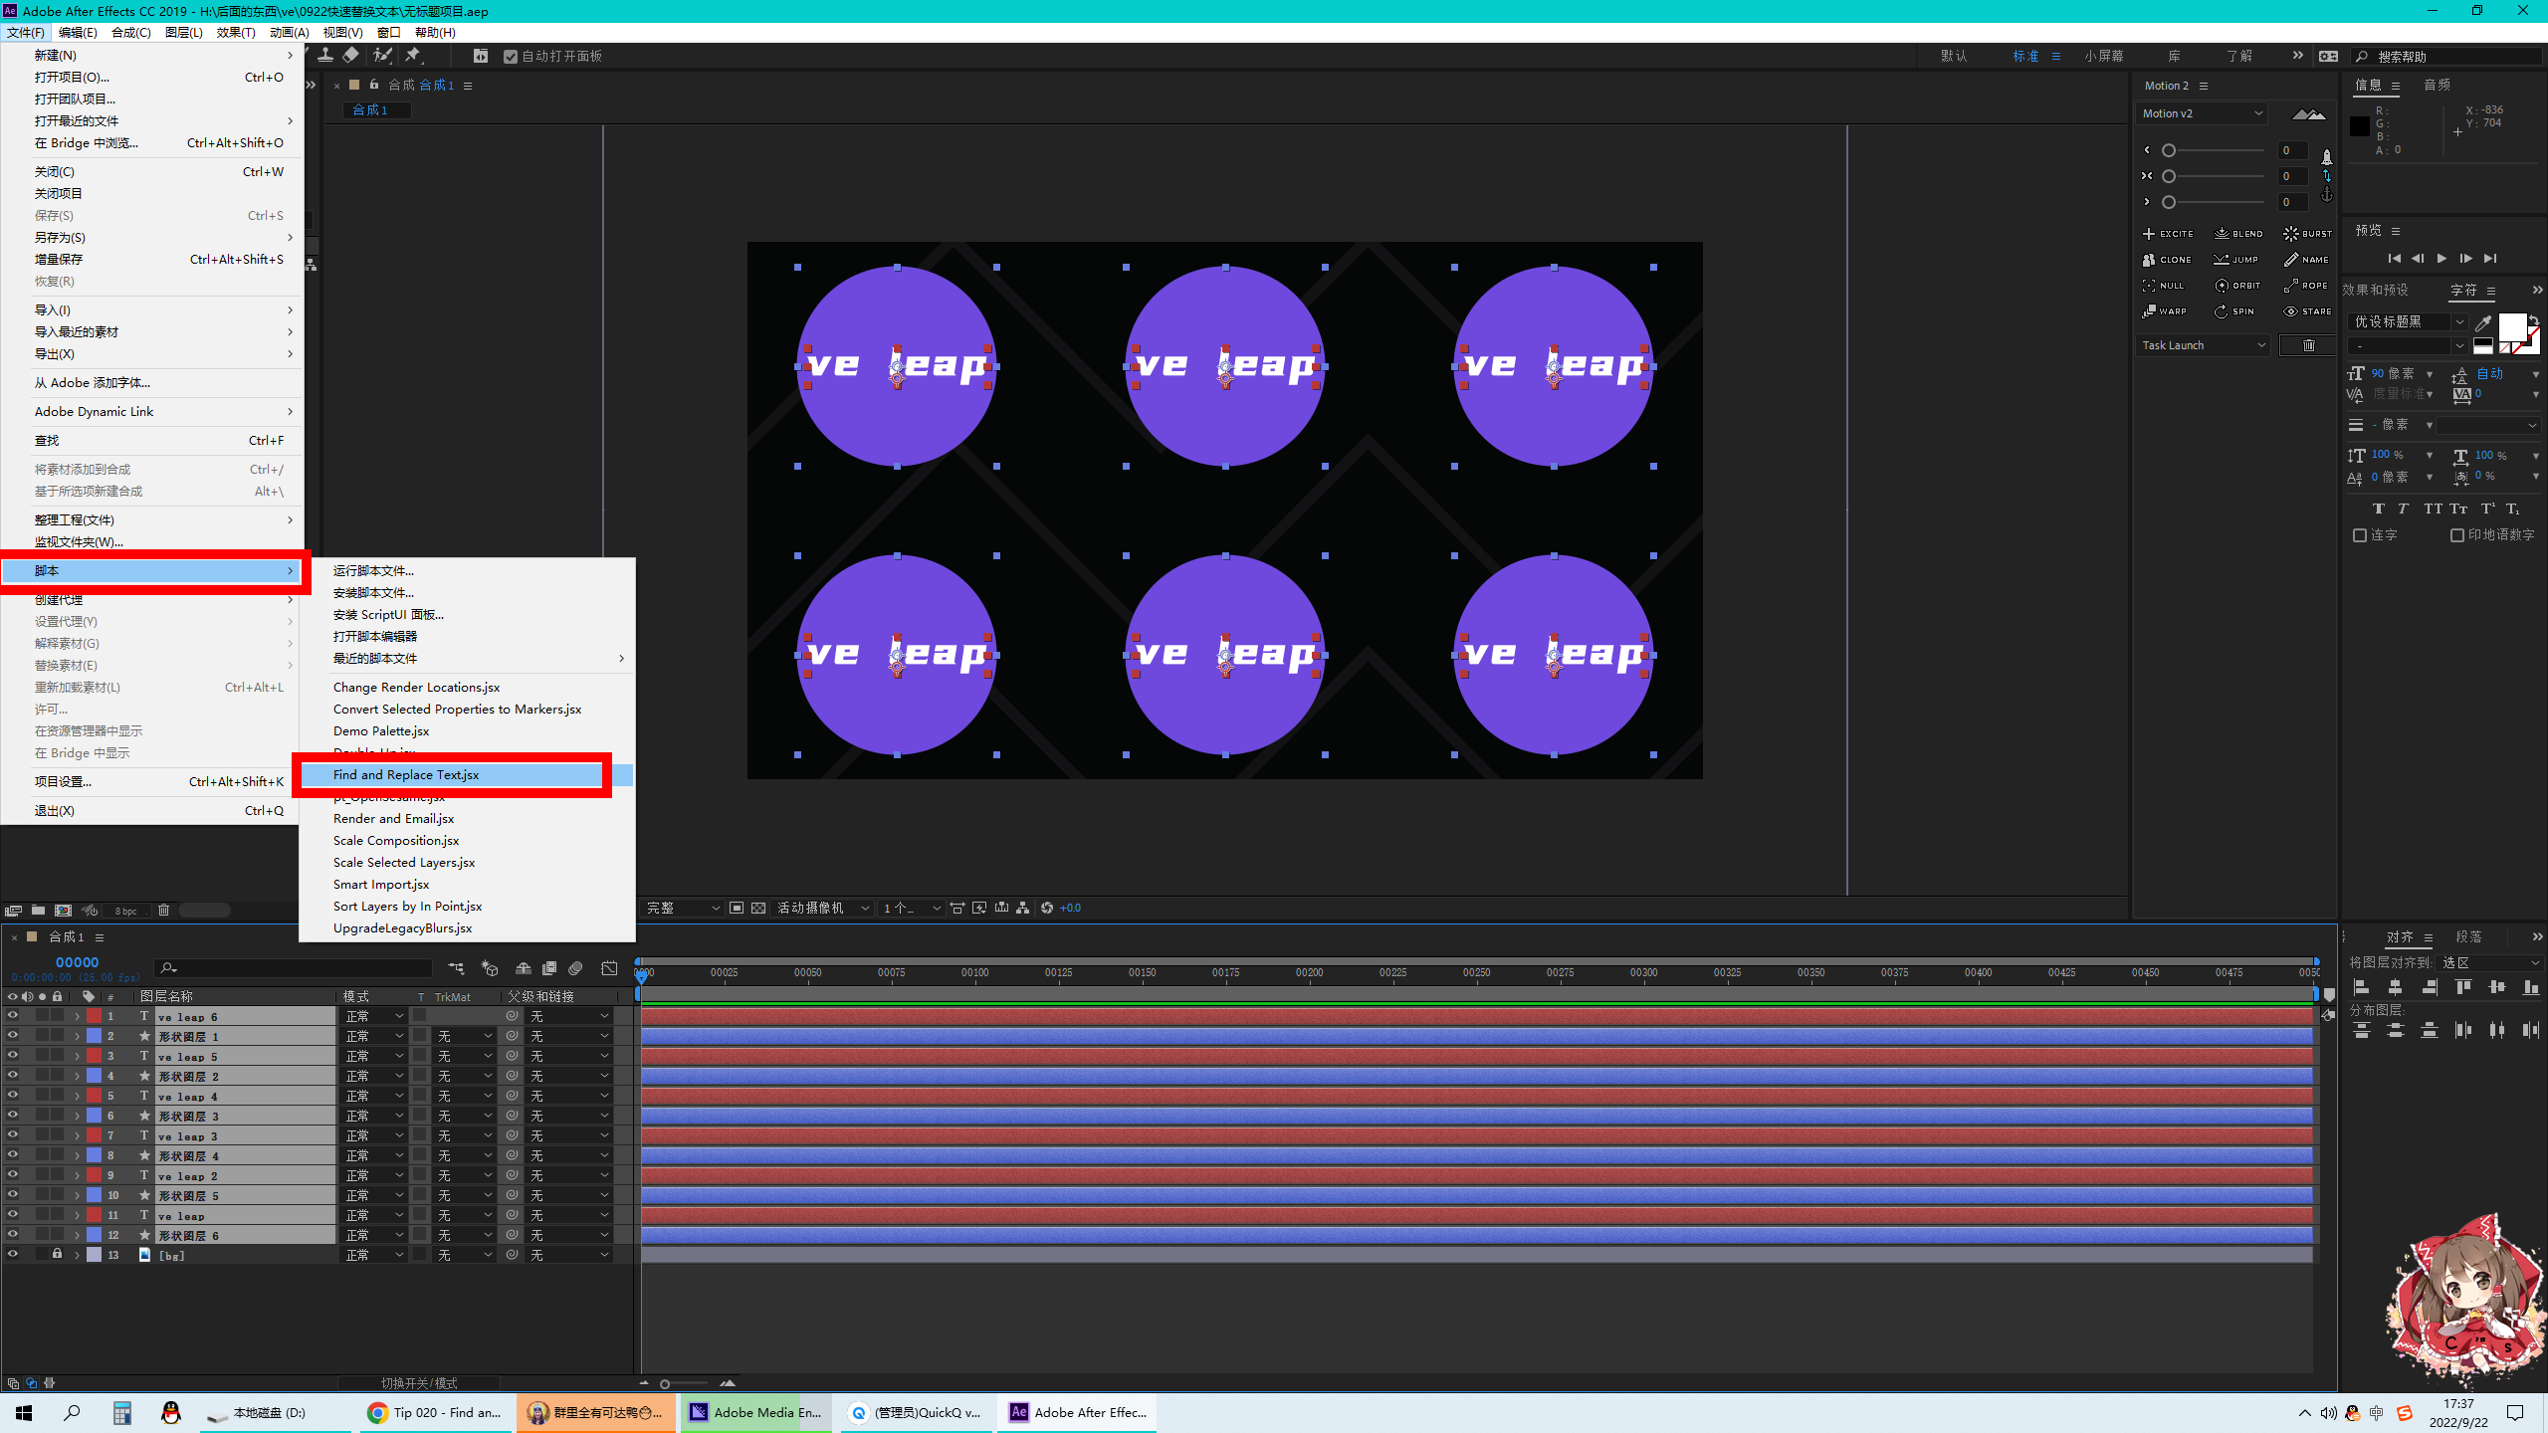Viewport: 2548px width, 1433px height.
Task: Hide layer 12 '形状图层 6' eye
Action: (x=13, y=1235)
